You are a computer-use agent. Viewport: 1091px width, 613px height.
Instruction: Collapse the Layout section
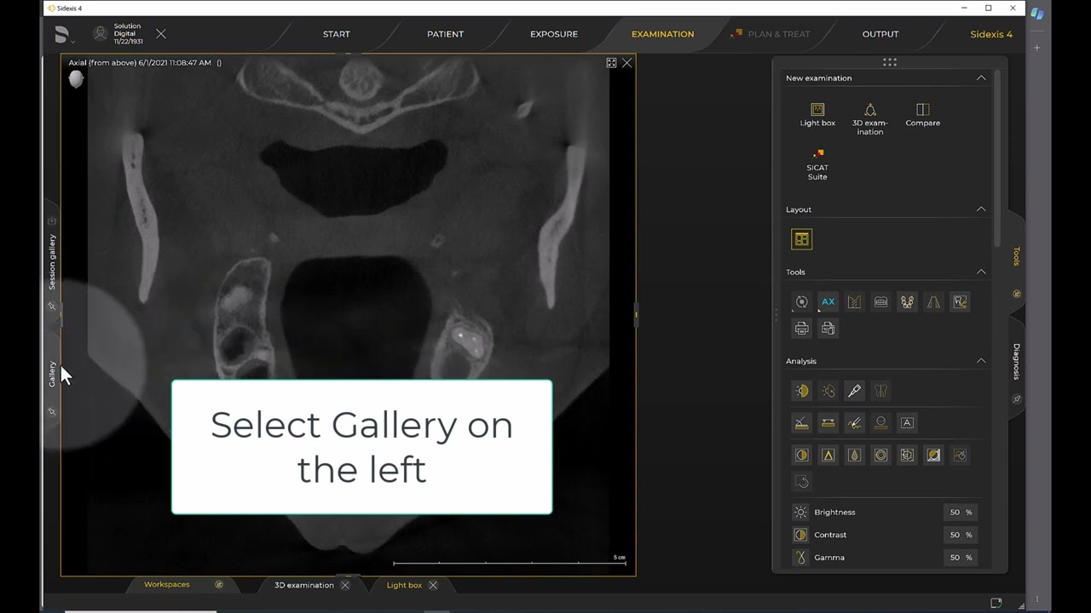point(981,209)
